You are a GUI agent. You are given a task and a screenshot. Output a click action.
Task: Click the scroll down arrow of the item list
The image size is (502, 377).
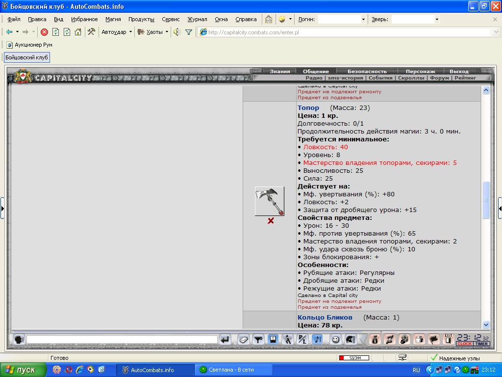486,325
